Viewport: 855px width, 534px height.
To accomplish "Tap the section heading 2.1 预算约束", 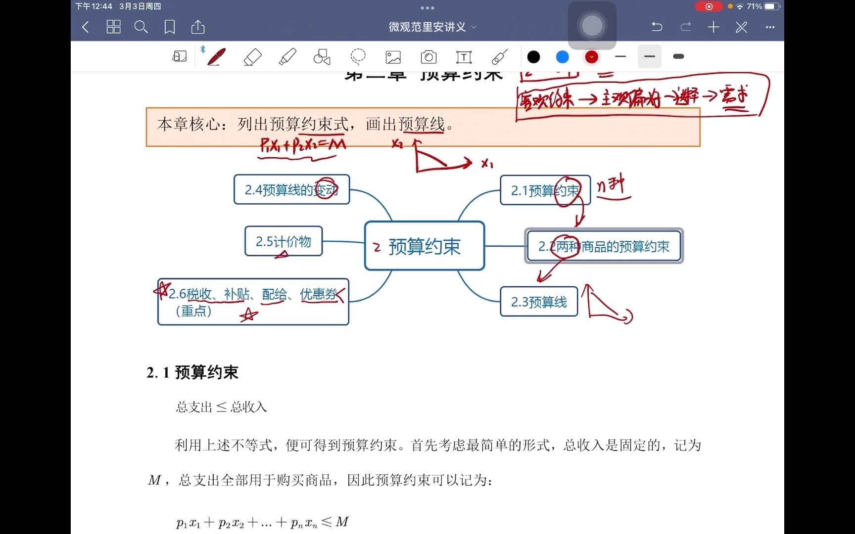I will (192, 372).
